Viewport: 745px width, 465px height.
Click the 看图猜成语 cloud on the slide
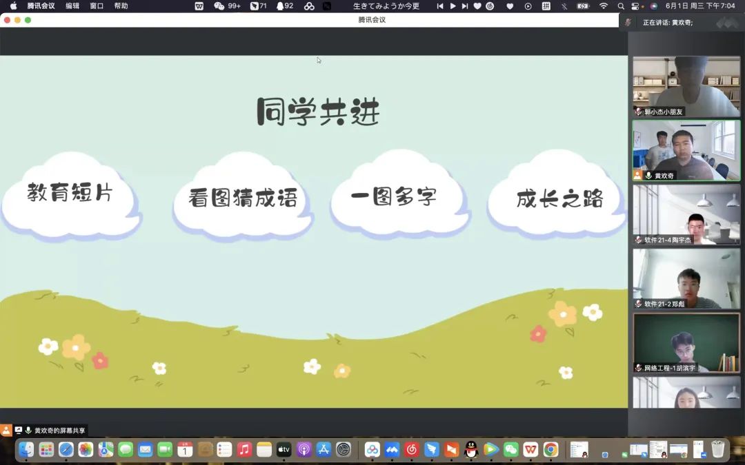coord(243,198)
